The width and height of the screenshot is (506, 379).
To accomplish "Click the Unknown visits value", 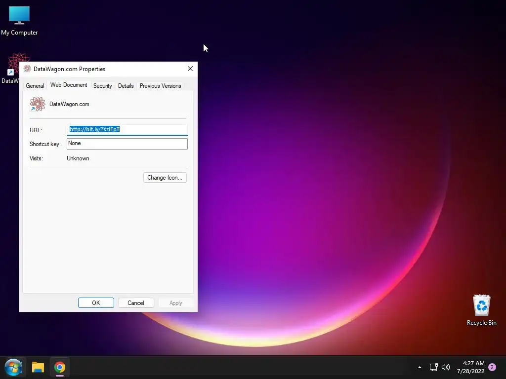I will click(78, 158).
